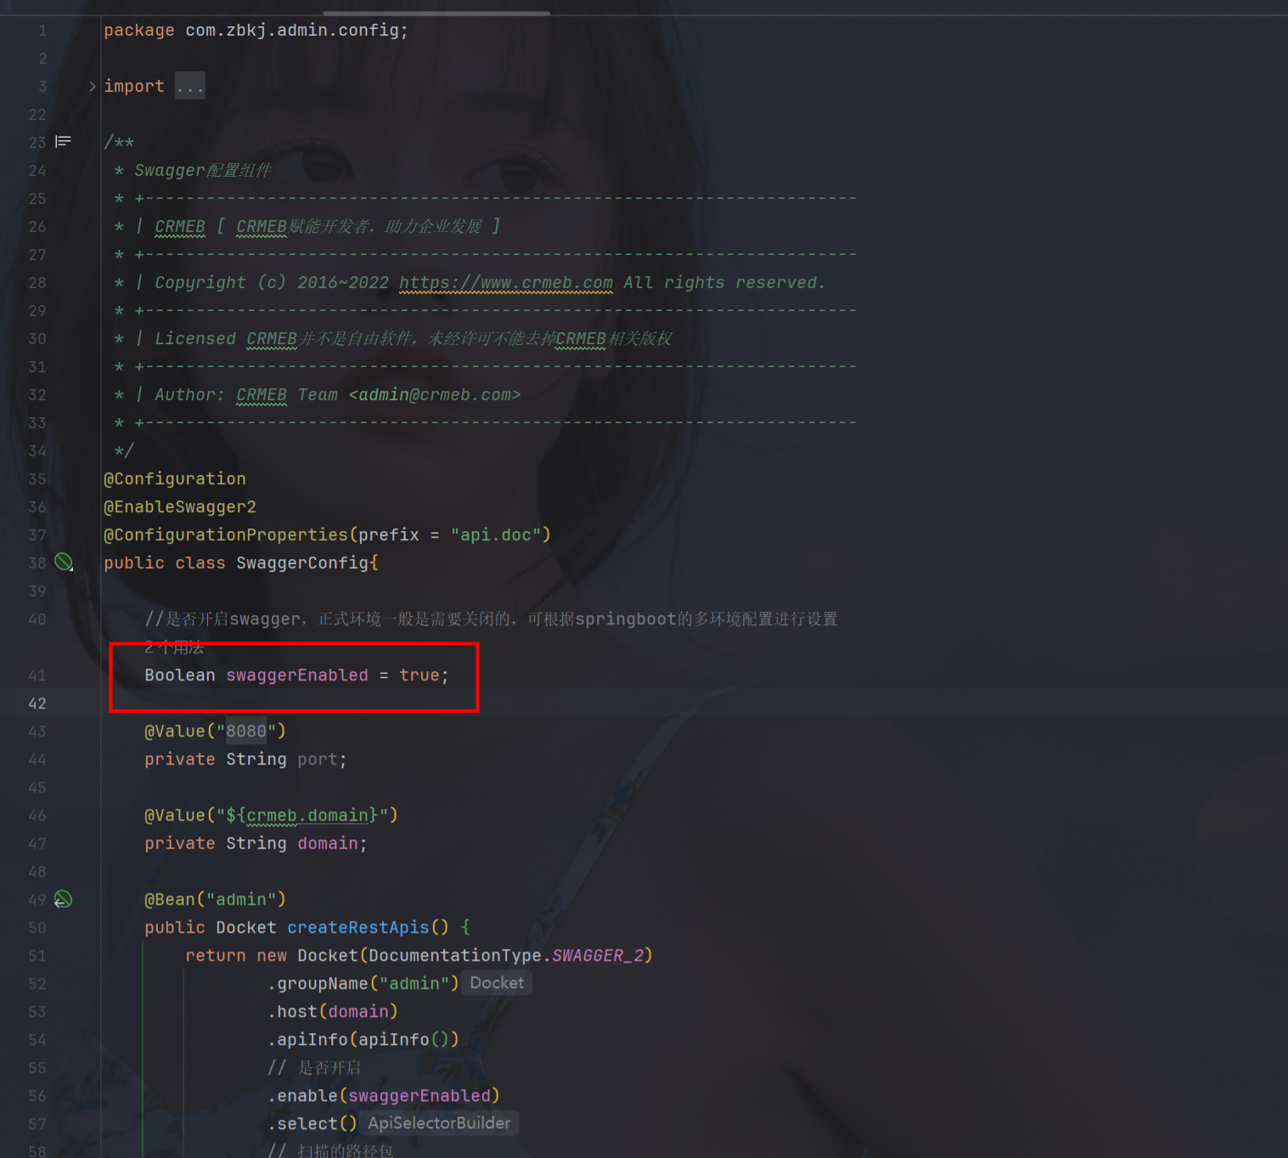Click the Docket inlay type hint
Screen dimensions: 1288x1158
pyautogui.click(x=497, y=983)
